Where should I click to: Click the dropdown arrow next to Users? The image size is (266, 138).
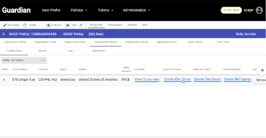click(x=81, y=25)
